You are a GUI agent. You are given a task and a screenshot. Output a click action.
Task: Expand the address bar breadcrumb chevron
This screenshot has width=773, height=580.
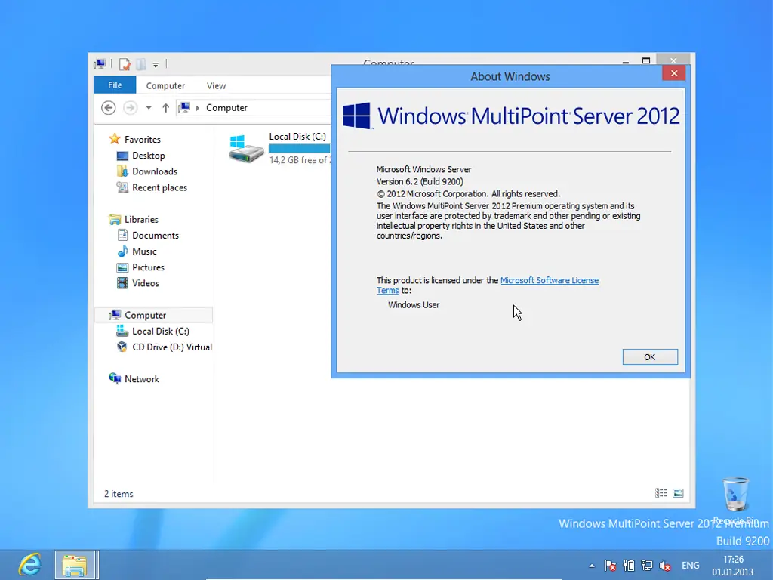tap(198, 107)
